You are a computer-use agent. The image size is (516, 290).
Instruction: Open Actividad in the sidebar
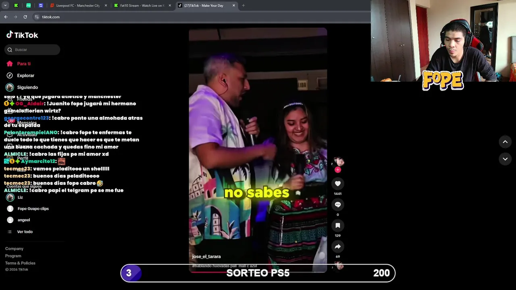click(x=27, y=135)
